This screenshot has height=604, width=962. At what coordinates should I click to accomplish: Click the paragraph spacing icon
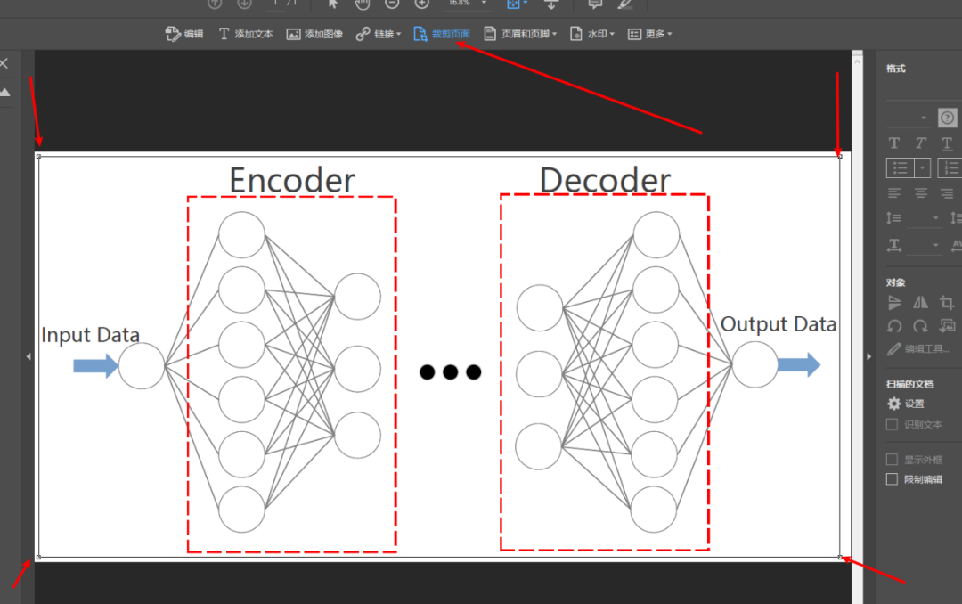click(x=955, y=218)
